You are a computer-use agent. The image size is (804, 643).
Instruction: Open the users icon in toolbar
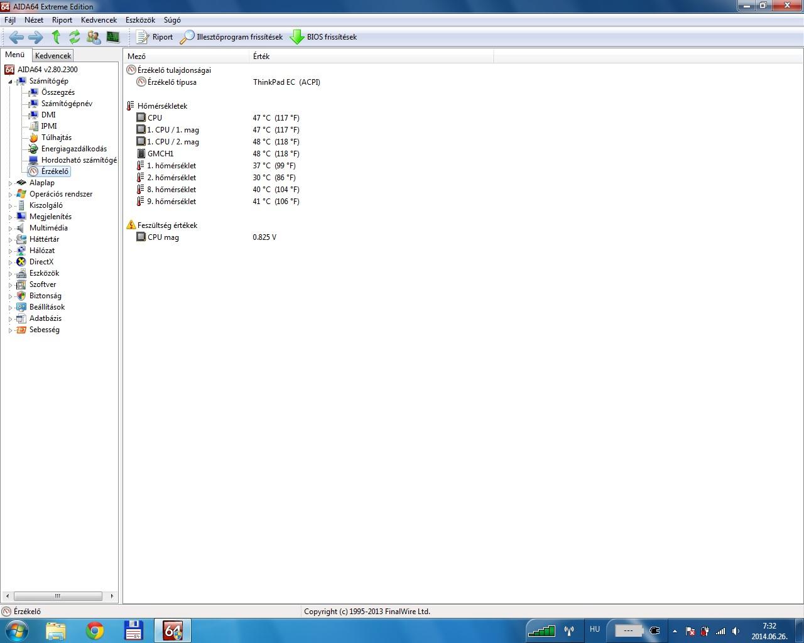coord(94,37)
